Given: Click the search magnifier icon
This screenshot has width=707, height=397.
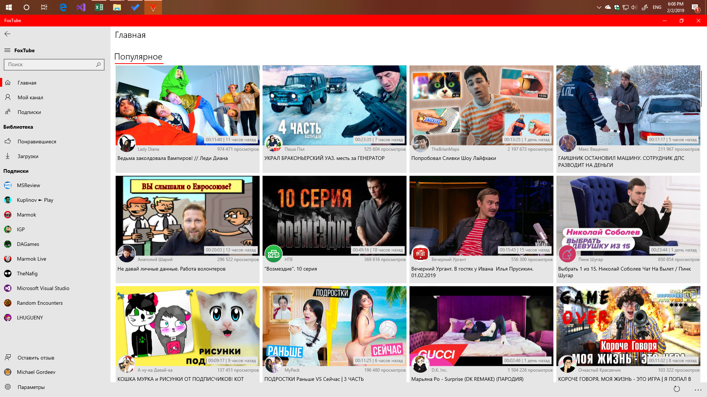Looking at the screenshot, I should tap(98, 65).
